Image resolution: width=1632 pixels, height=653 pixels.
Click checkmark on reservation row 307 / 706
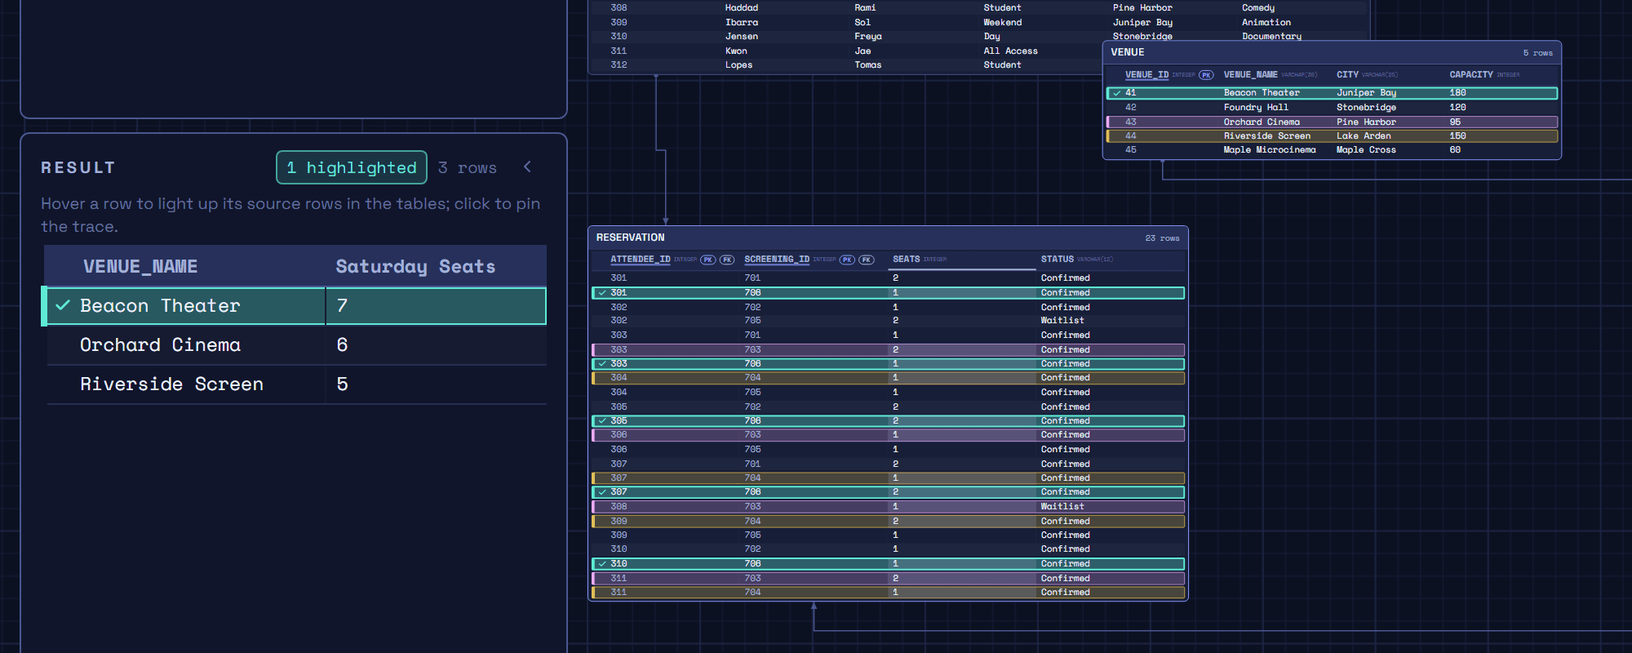click(602, 492)
